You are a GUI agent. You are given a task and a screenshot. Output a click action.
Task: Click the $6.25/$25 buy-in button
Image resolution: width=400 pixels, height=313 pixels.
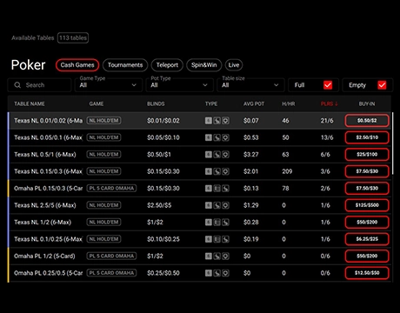tap(367, 239)
